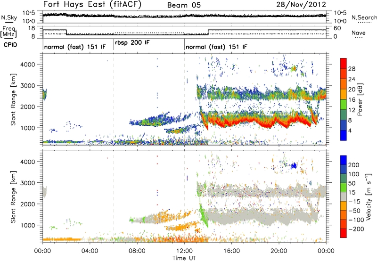The image size is (377, 261).
Task: Click the '08:00' time axis tick label
Action: [137, 251]
